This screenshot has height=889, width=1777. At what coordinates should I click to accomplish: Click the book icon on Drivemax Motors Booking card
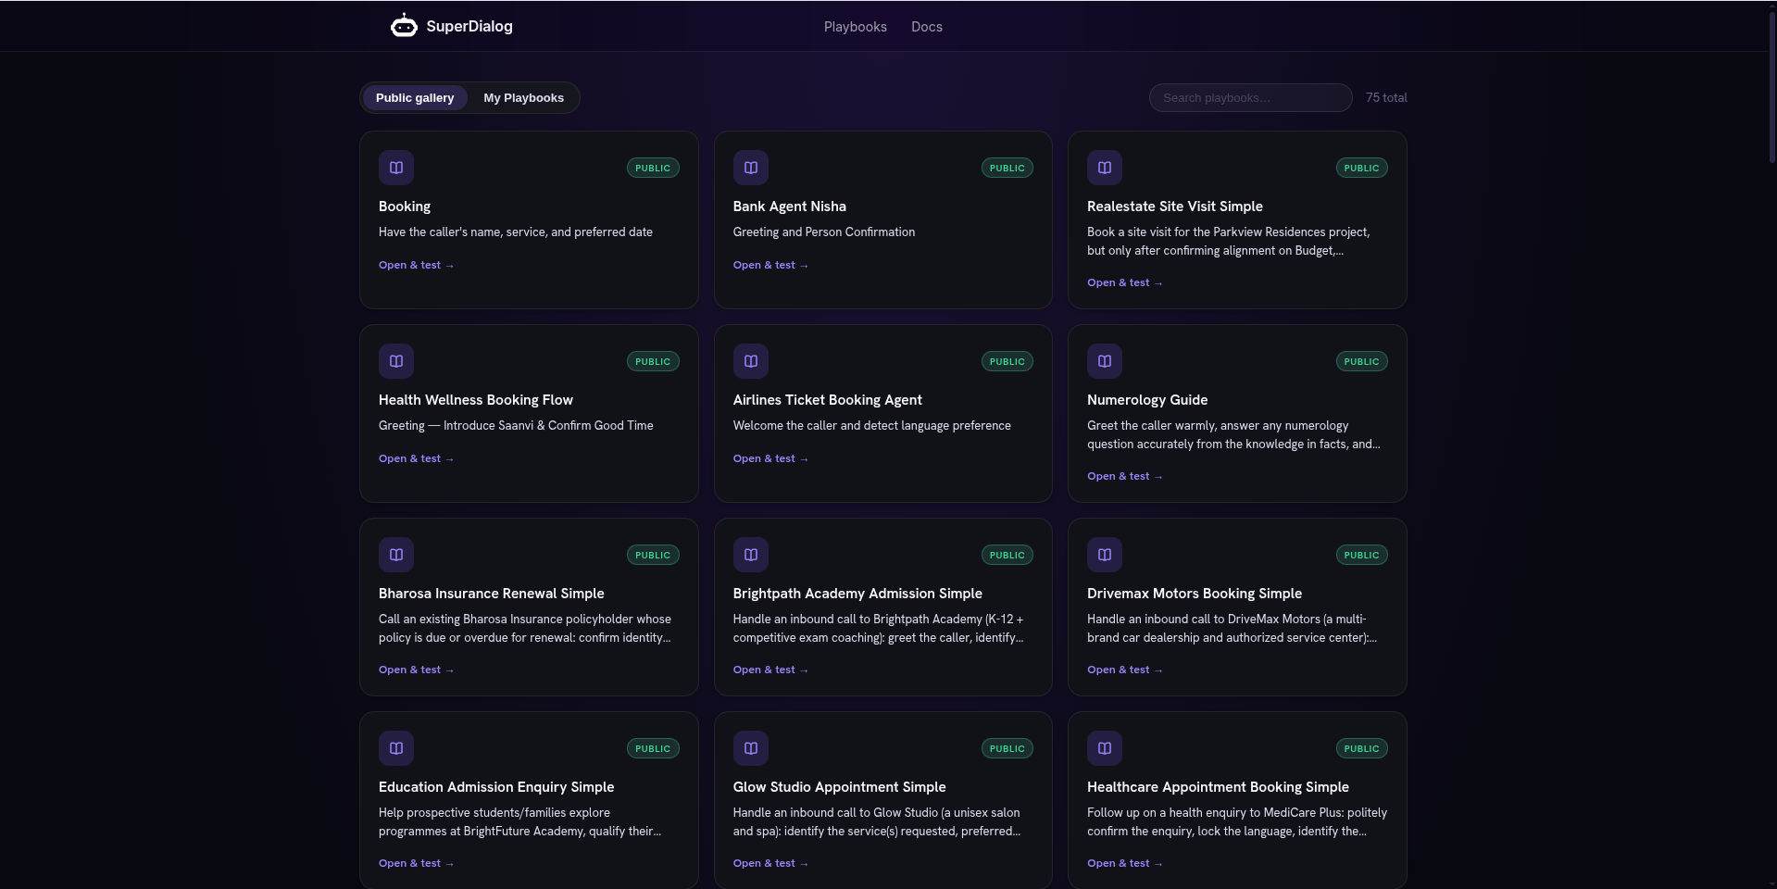point(1105,555)
